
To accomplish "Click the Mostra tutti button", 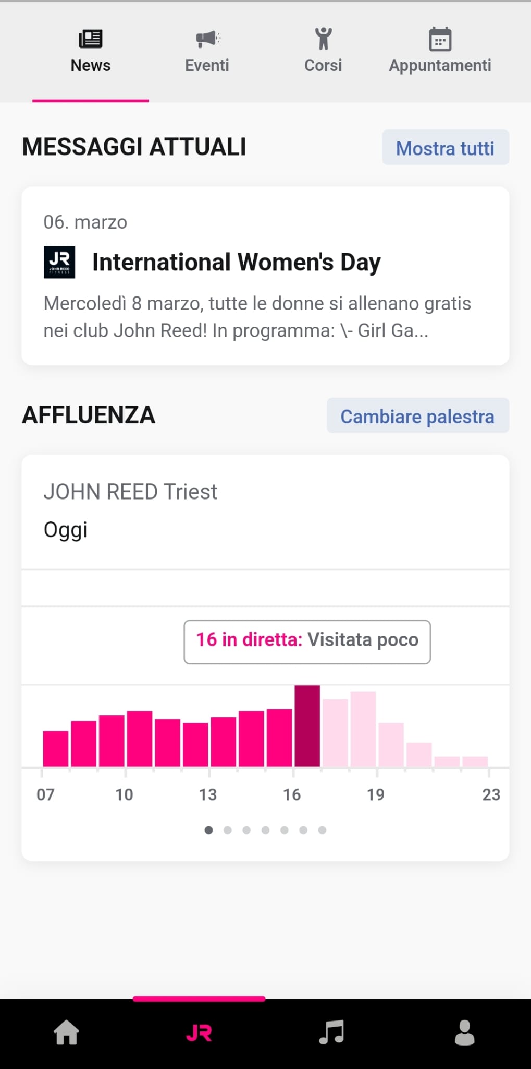I will click(446, 148).
